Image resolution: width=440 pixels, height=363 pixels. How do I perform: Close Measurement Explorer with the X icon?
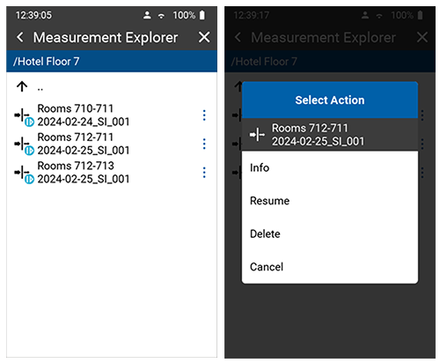tap(204, 37)
